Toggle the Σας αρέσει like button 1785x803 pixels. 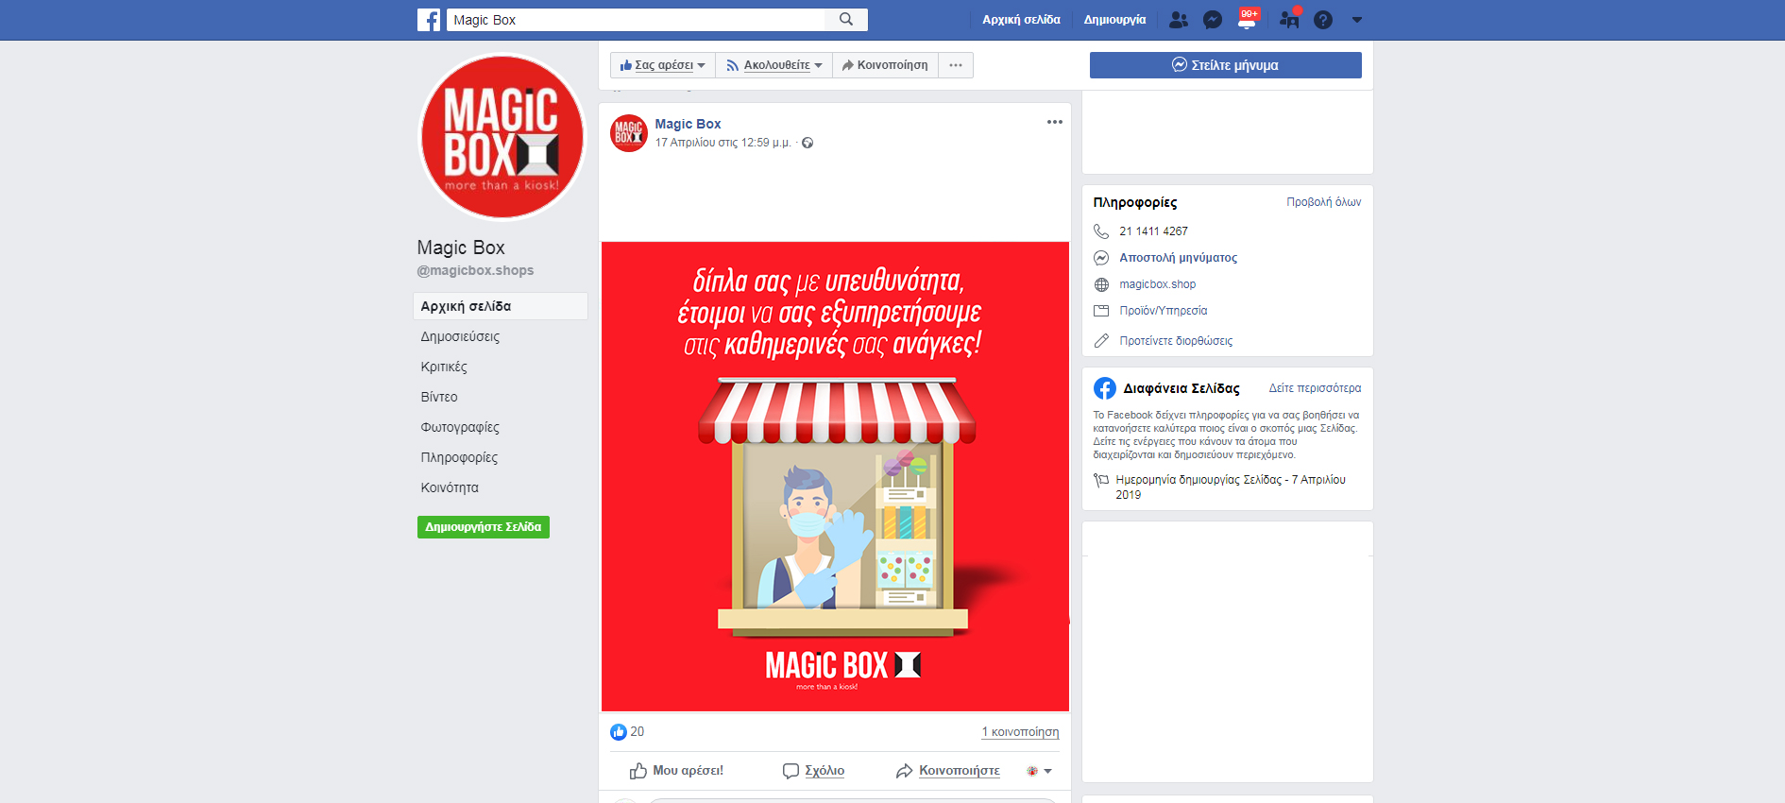point(662,65)
